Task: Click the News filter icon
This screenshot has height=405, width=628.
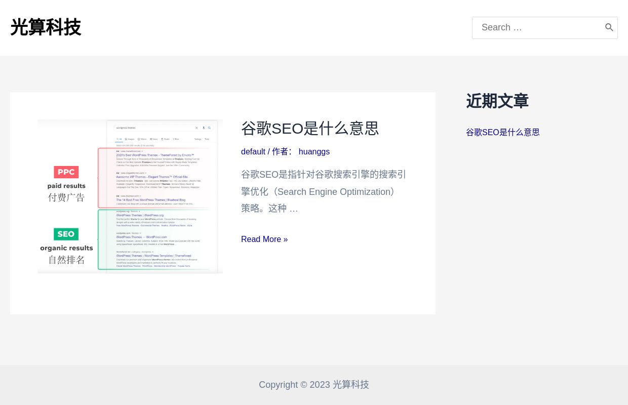Action: coord(151,139)
